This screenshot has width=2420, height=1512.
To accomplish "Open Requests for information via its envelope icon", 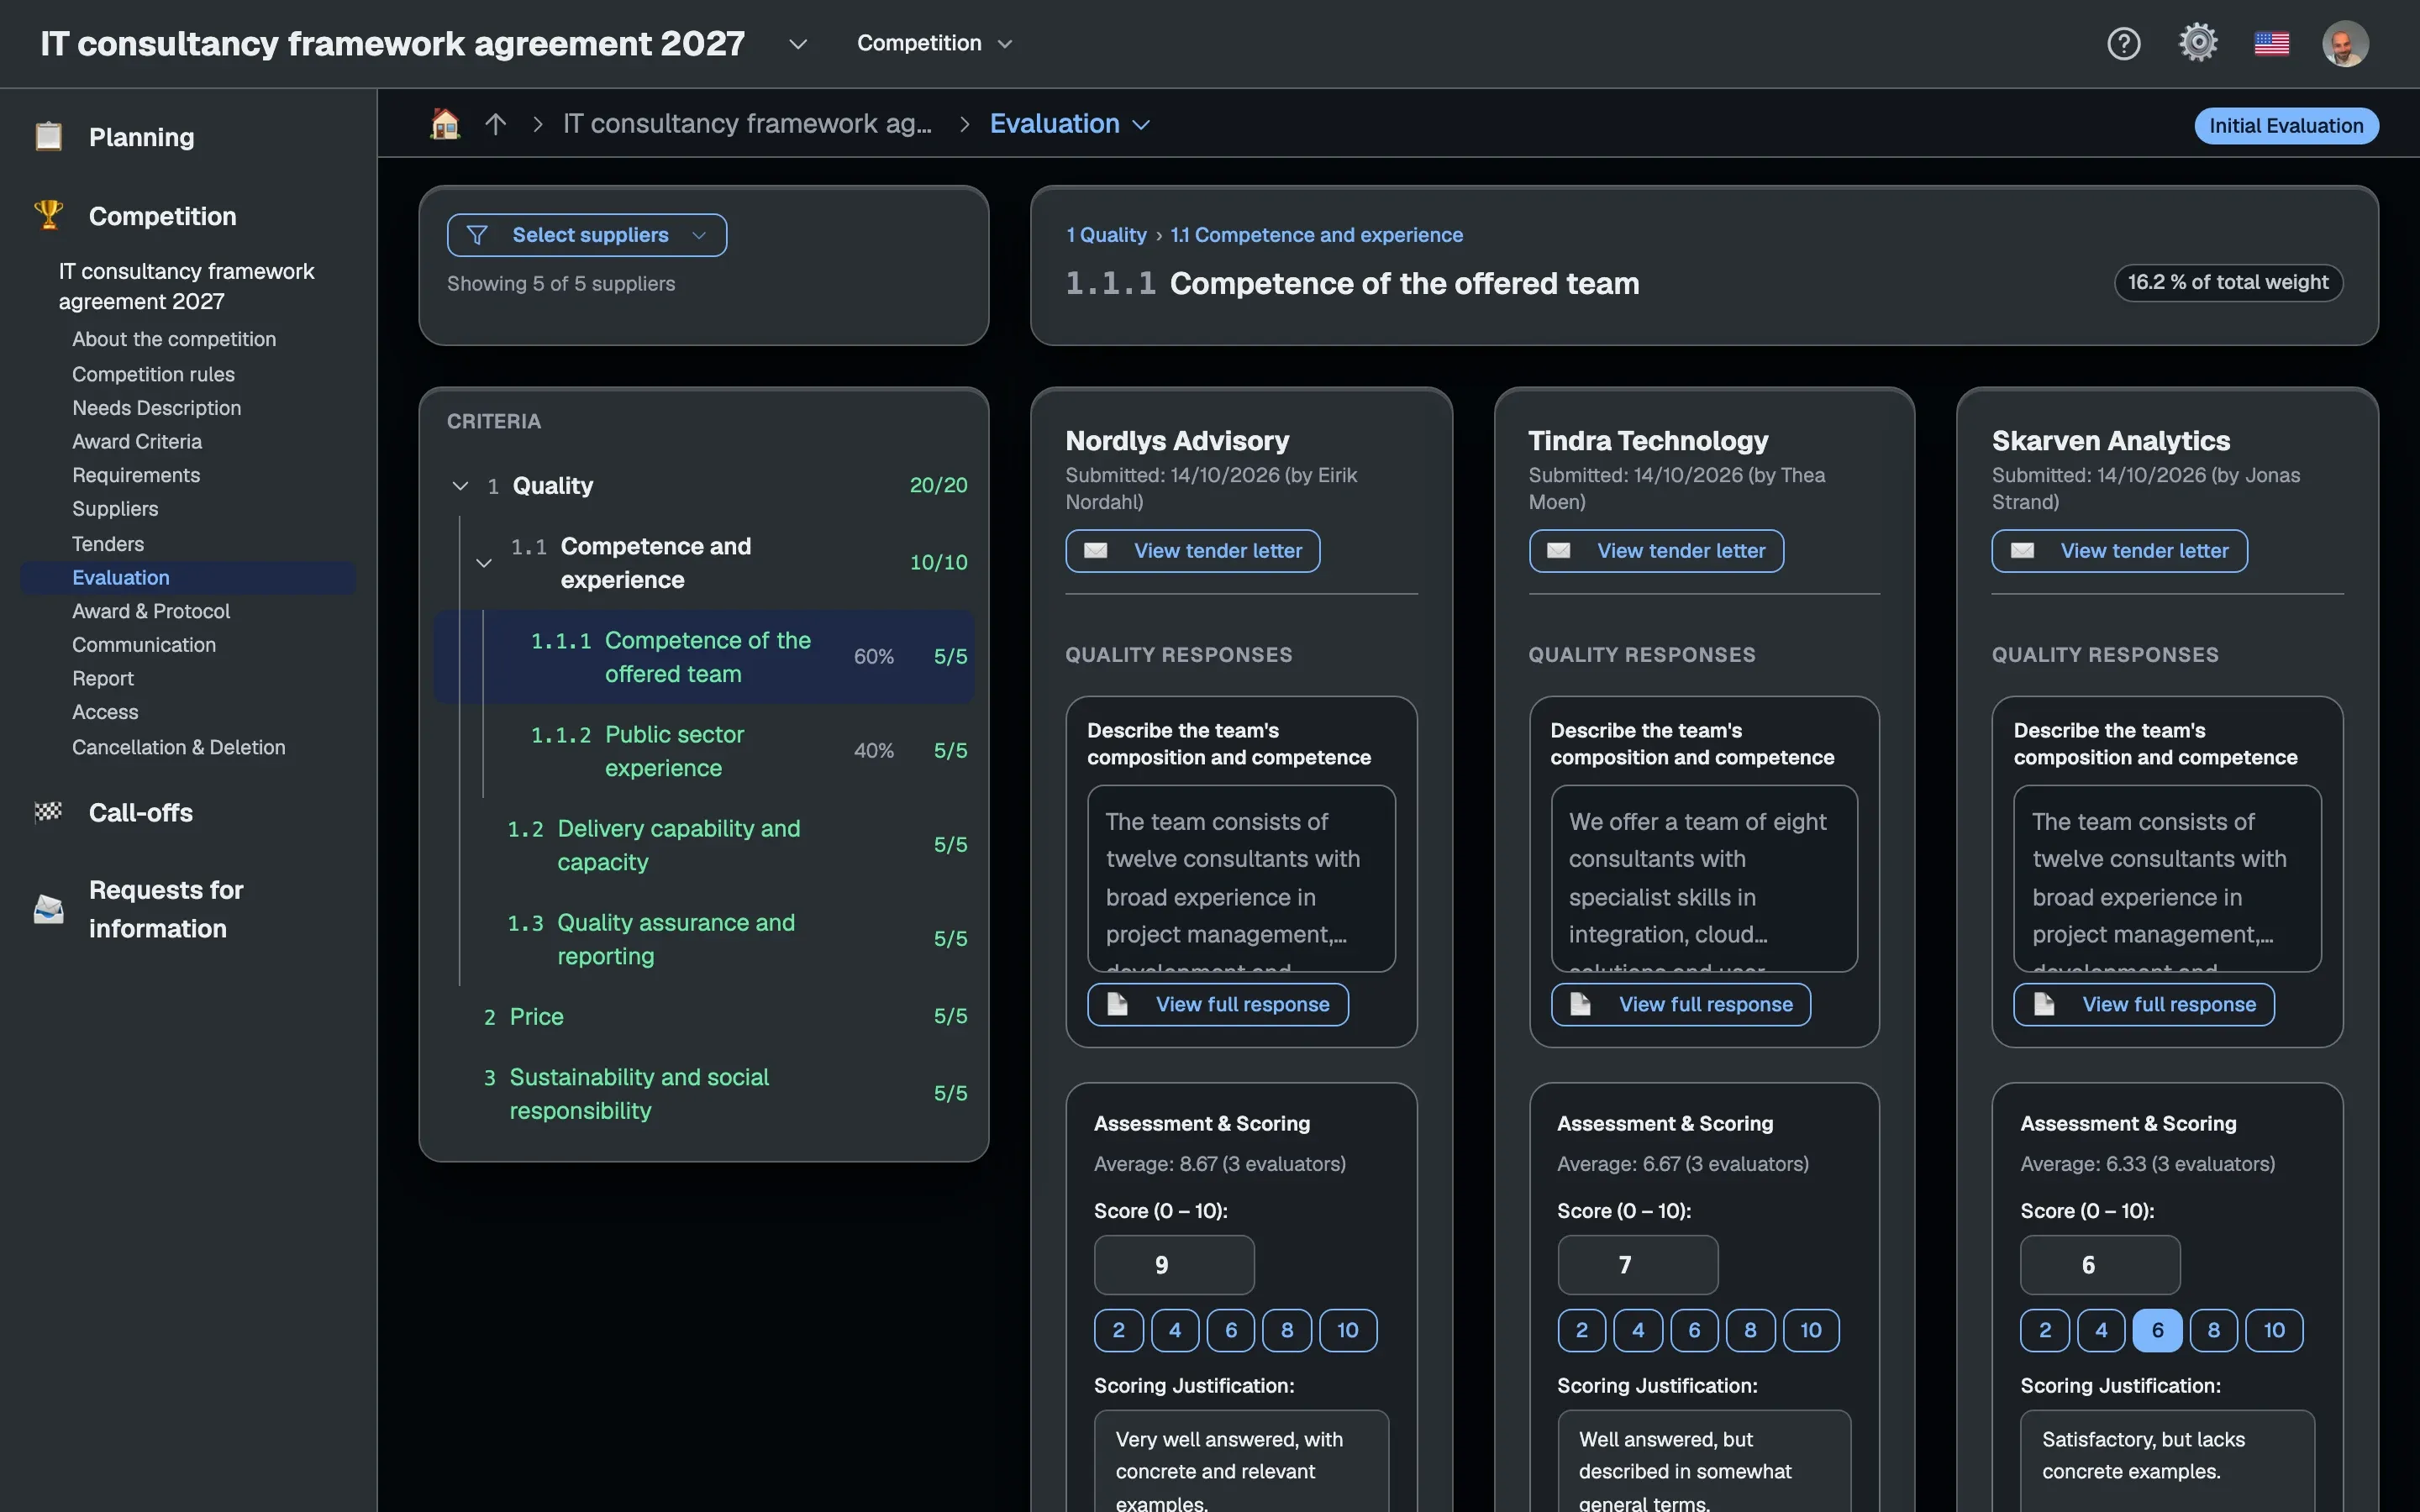I will 48,909.
